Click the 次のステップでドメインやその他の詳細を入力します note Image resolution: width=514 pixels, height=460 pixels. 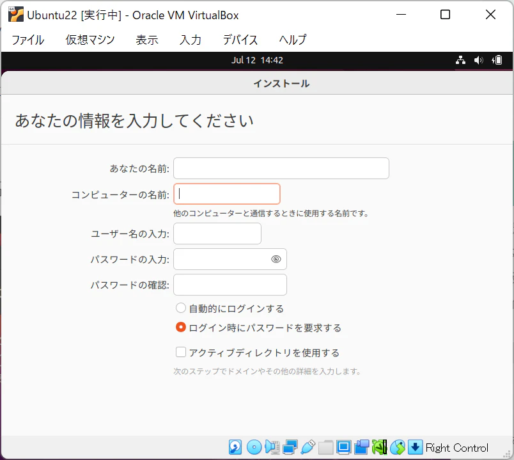[x=267, y=371]
